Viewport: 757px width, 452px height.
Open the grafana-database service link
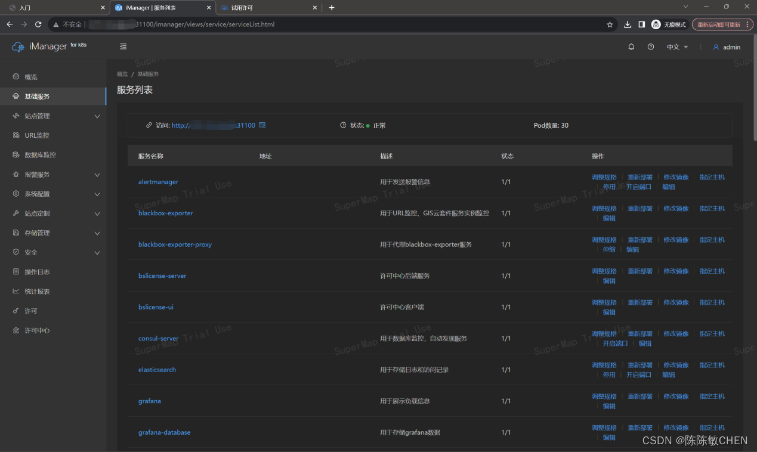(165, 432)
